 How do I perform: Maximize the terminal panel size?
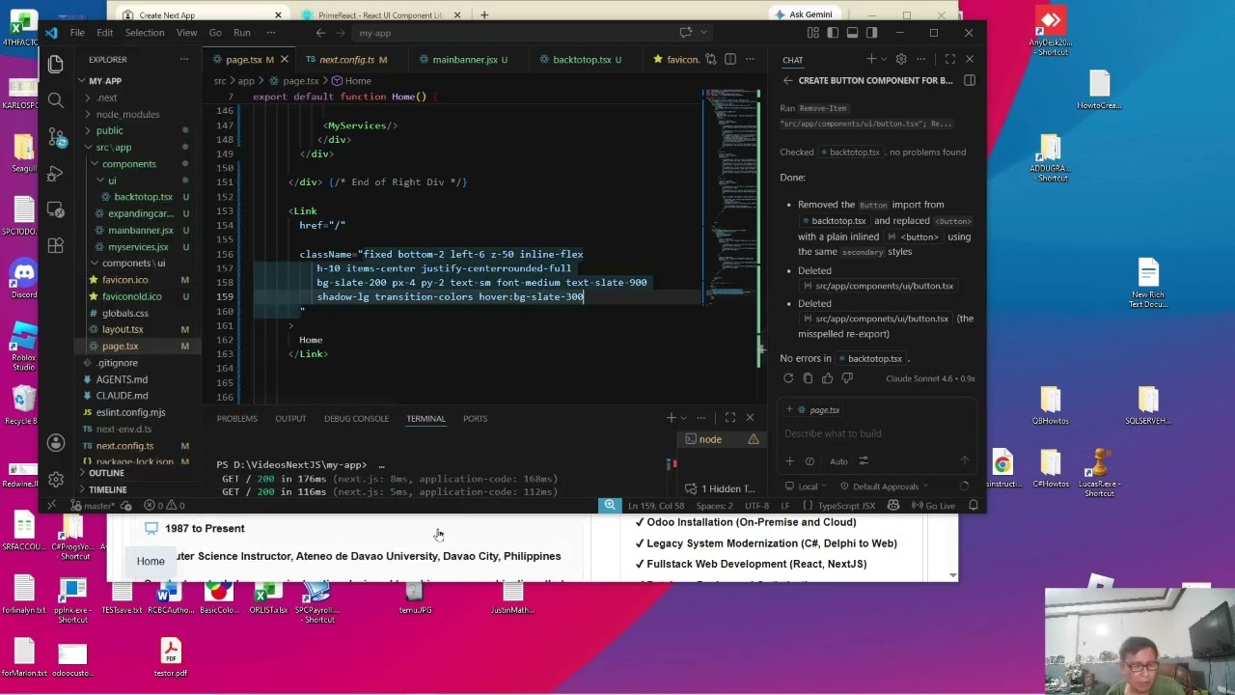click(730, 418)
